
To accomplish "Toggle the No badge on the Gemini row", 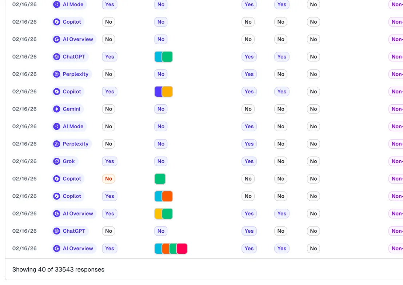I will [108, 109].
